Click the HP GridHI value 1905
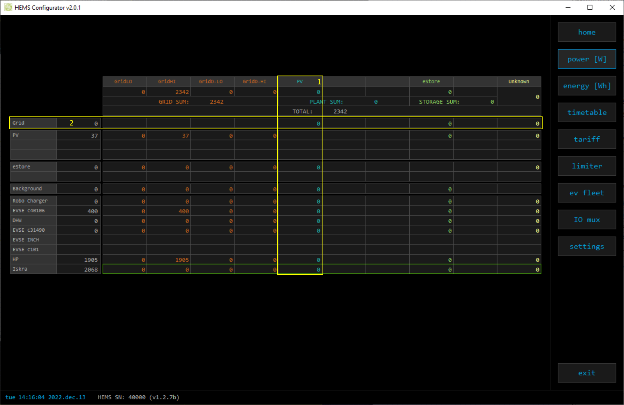Screen dimensions: 624x405 [x=182, y=260]
